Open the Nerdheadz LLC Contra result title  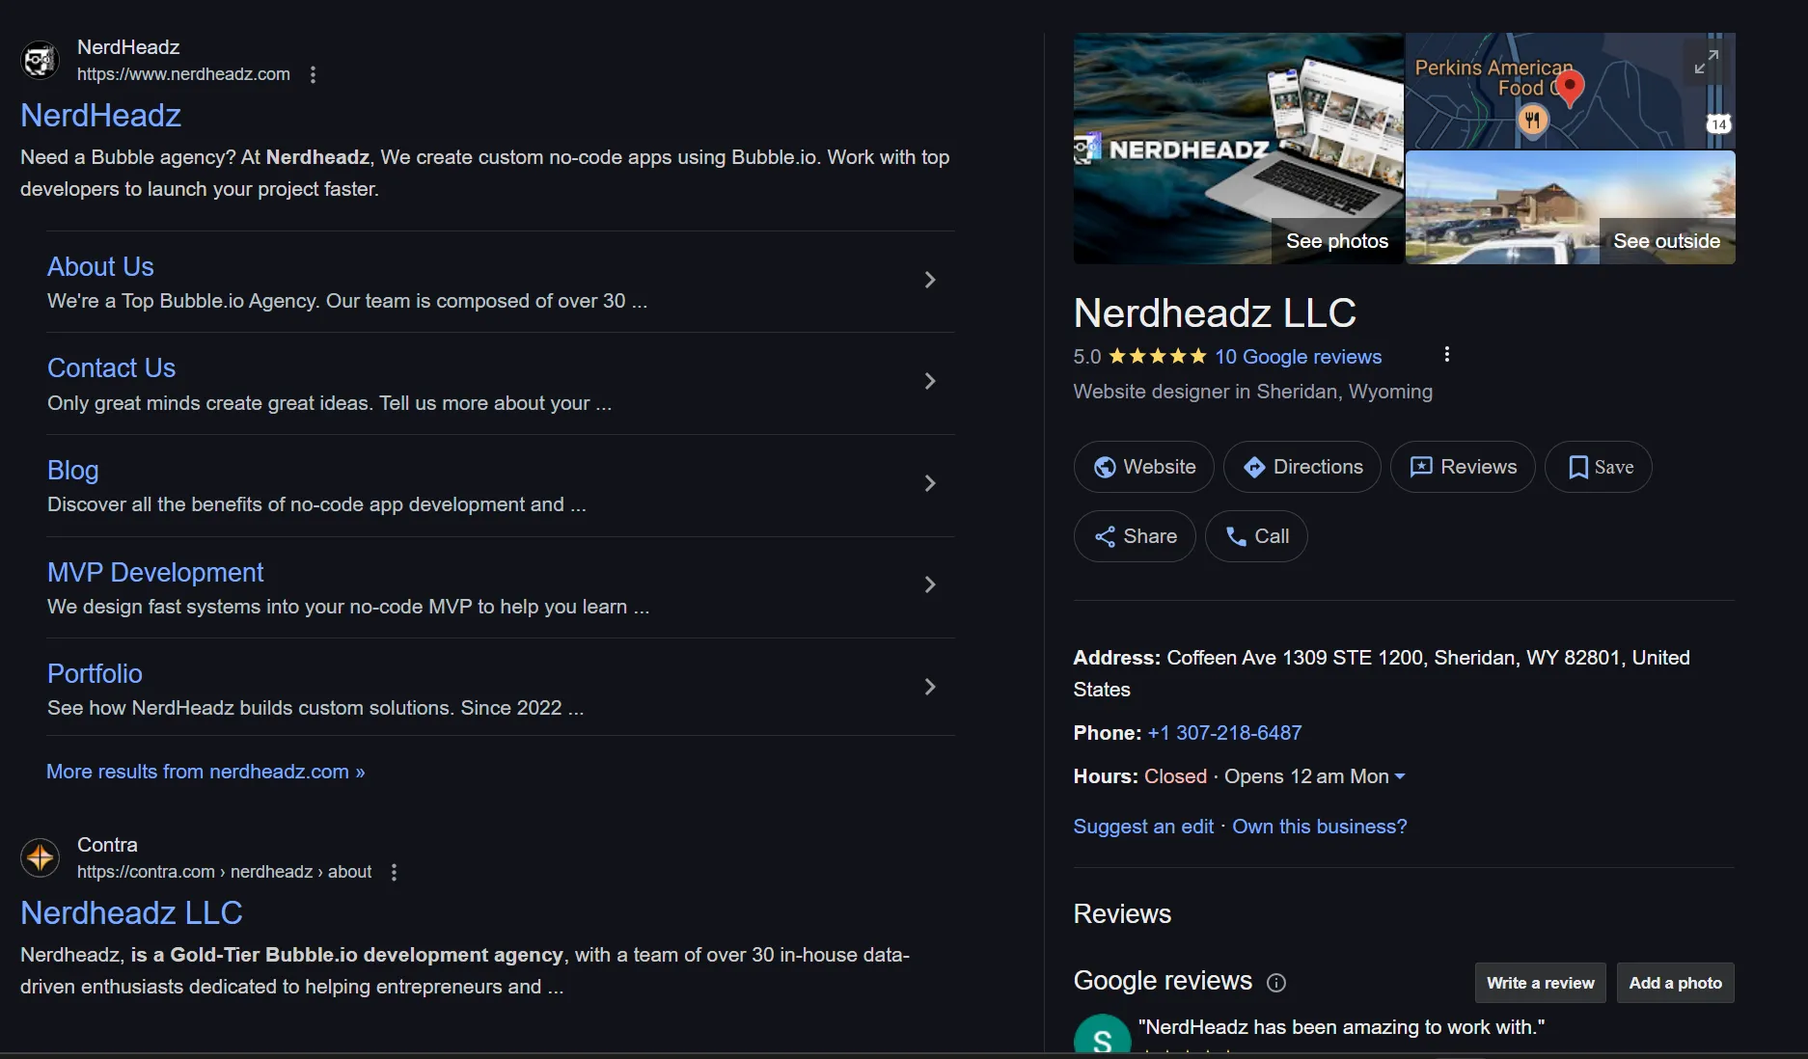[x=131, y=913]
